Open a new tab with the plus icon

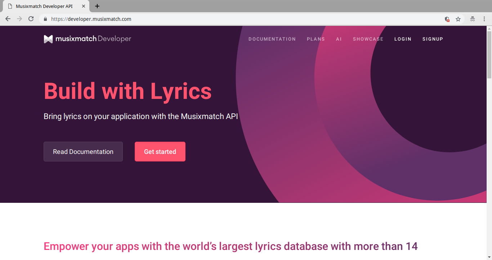coord(97,6)
